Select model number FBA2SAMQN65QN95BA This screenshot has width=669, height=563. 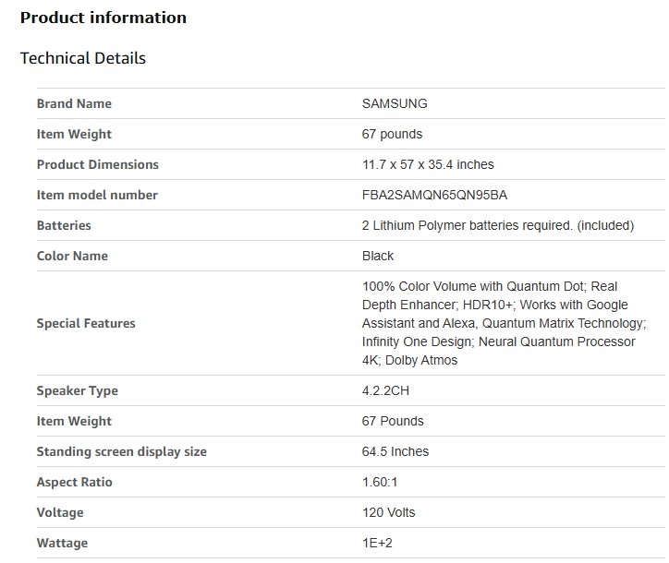(x=434, y=195)
